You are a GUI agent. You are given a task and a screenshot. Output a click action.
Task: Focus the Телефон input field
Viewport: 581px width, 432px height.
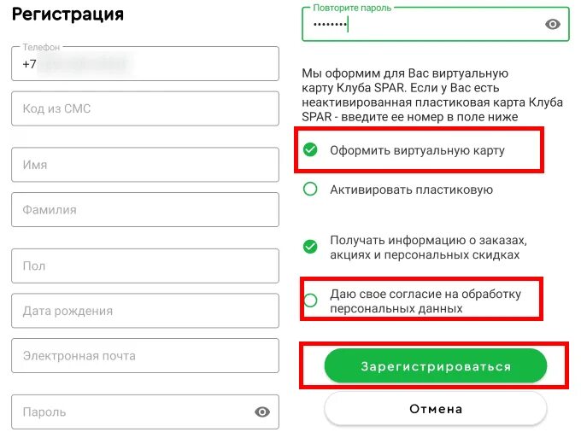point(145,64)
